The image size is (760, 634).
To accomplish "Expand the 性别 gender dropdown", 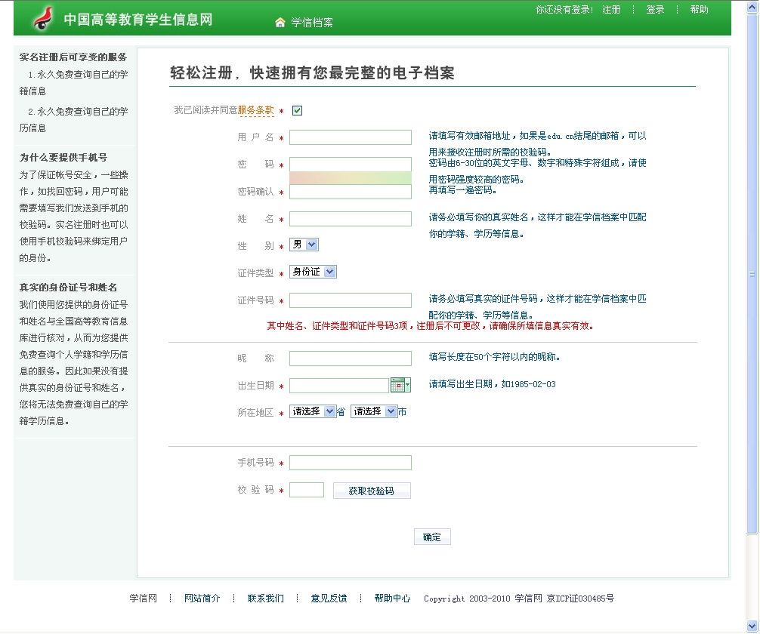I will tap(304, 245).
